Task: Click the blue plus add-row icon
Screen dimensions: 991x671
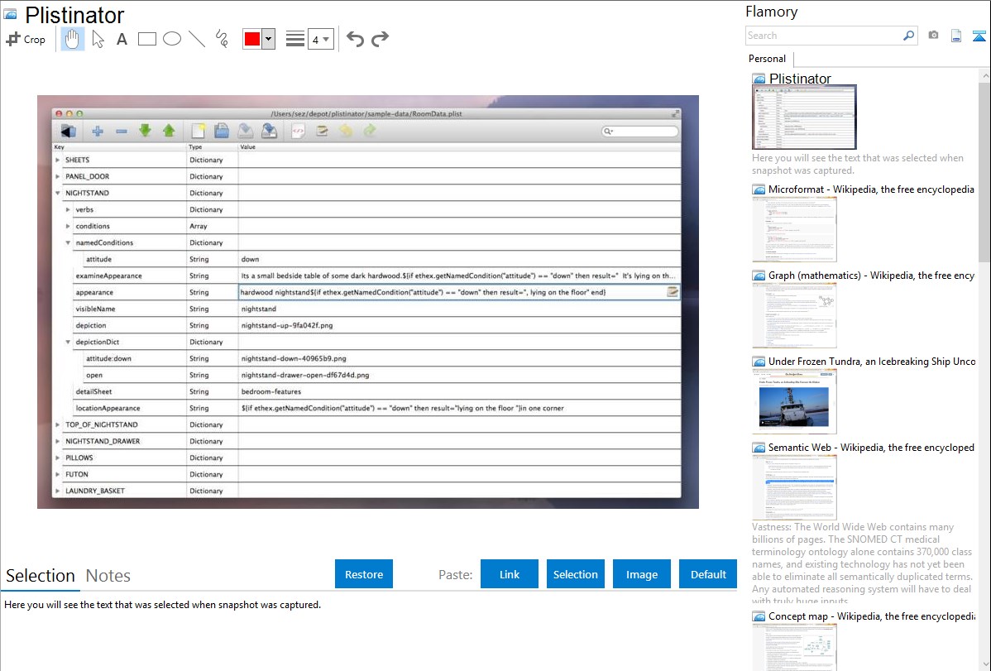Action: [x=98, y=131]
